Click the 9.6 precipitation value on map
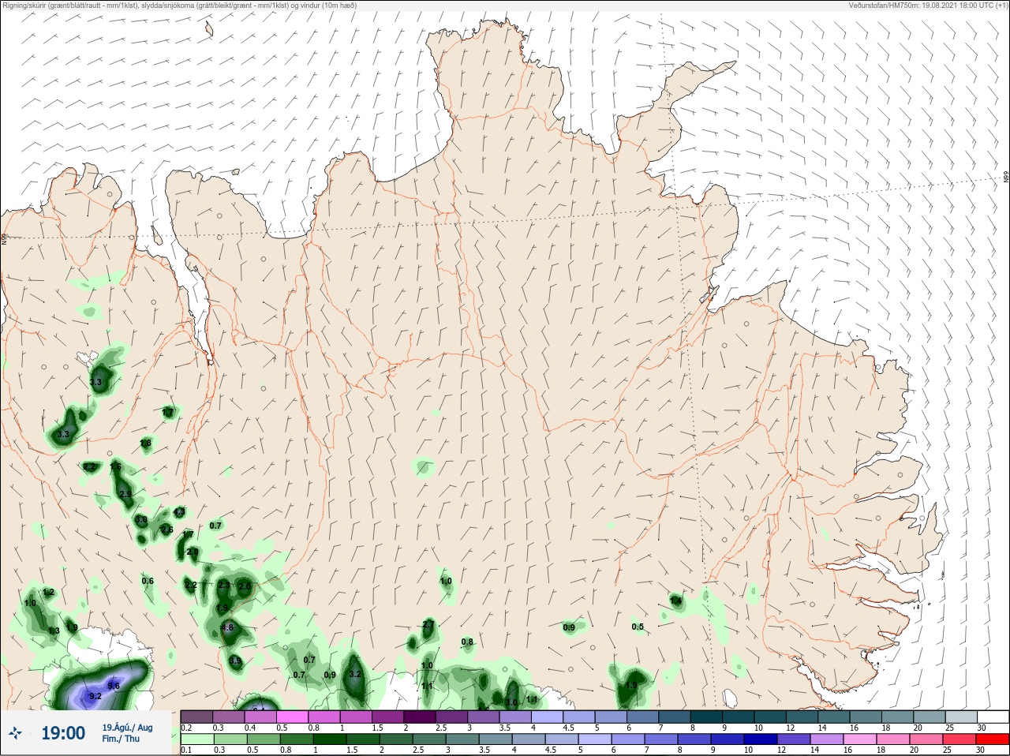 pyautogui.click(x=114, y=686)
